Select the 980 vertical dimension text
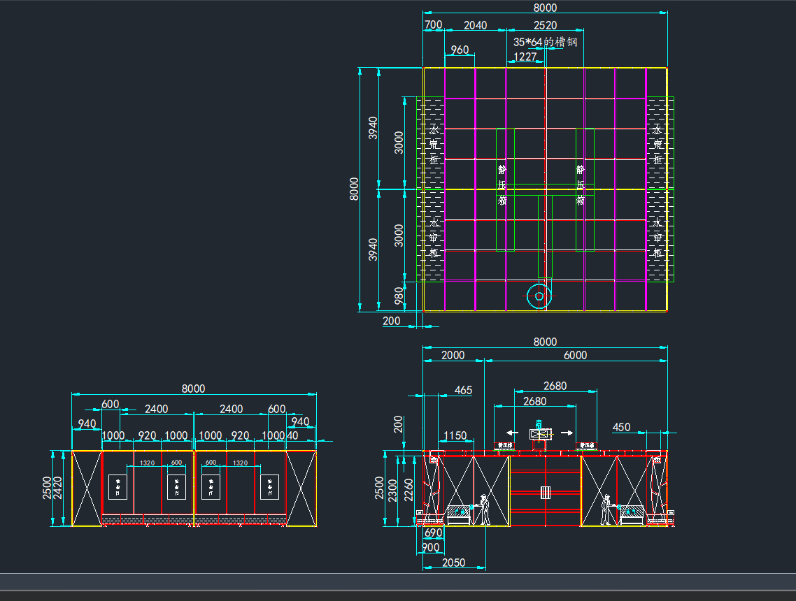796x601 pixels. coord(397,296)
